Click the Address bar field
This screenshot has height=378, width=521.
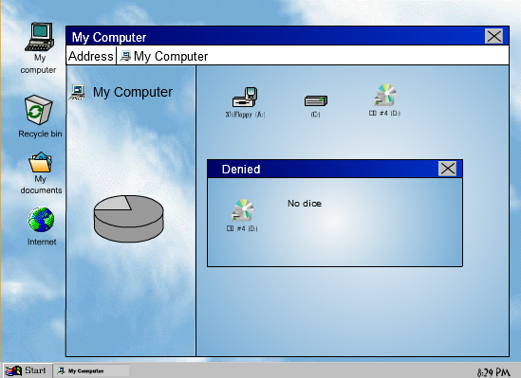312,56
